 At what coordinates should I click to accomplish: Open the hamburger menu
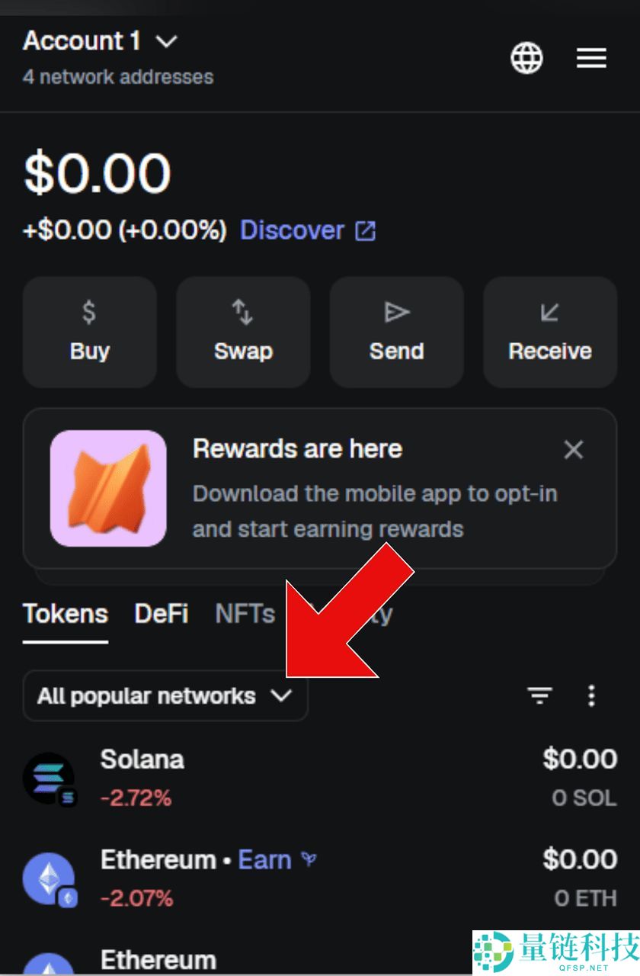coord(591,57)
